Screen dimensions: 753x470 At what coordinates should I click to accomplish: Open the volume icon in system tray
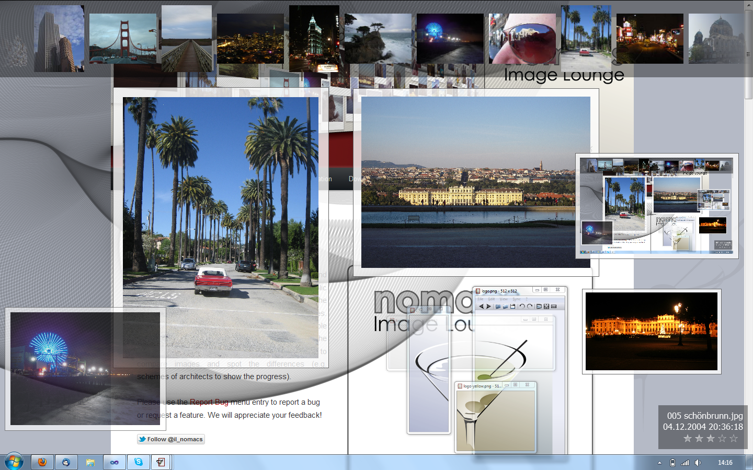[698, 462]
